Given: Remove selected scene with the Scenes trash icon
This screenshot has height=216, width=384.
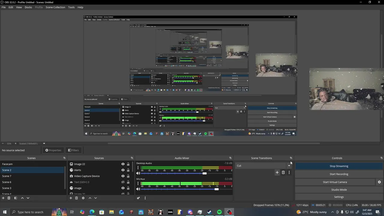Looking at the screenshot, I should pyautogui.click(x=9, y=198).
